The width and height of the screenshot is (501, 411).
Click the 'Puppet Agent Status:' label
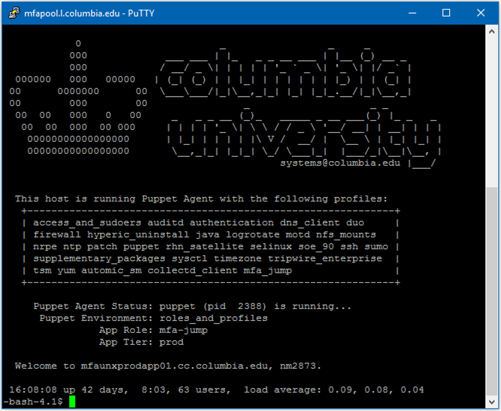(94, 306)
